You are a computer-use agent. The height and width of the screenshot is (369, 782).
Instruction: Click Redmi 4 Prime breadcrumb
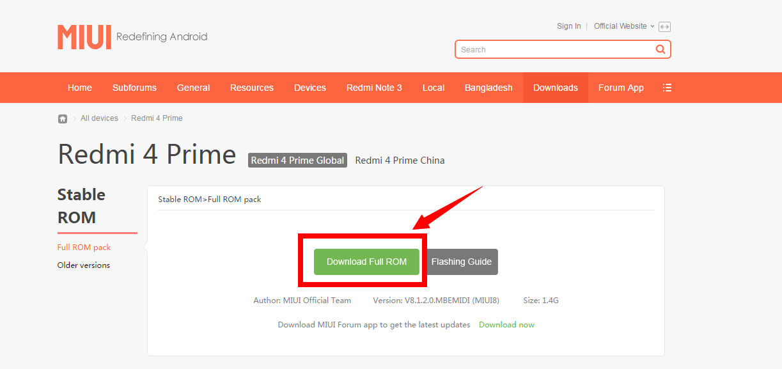click(x=157, y=118)
